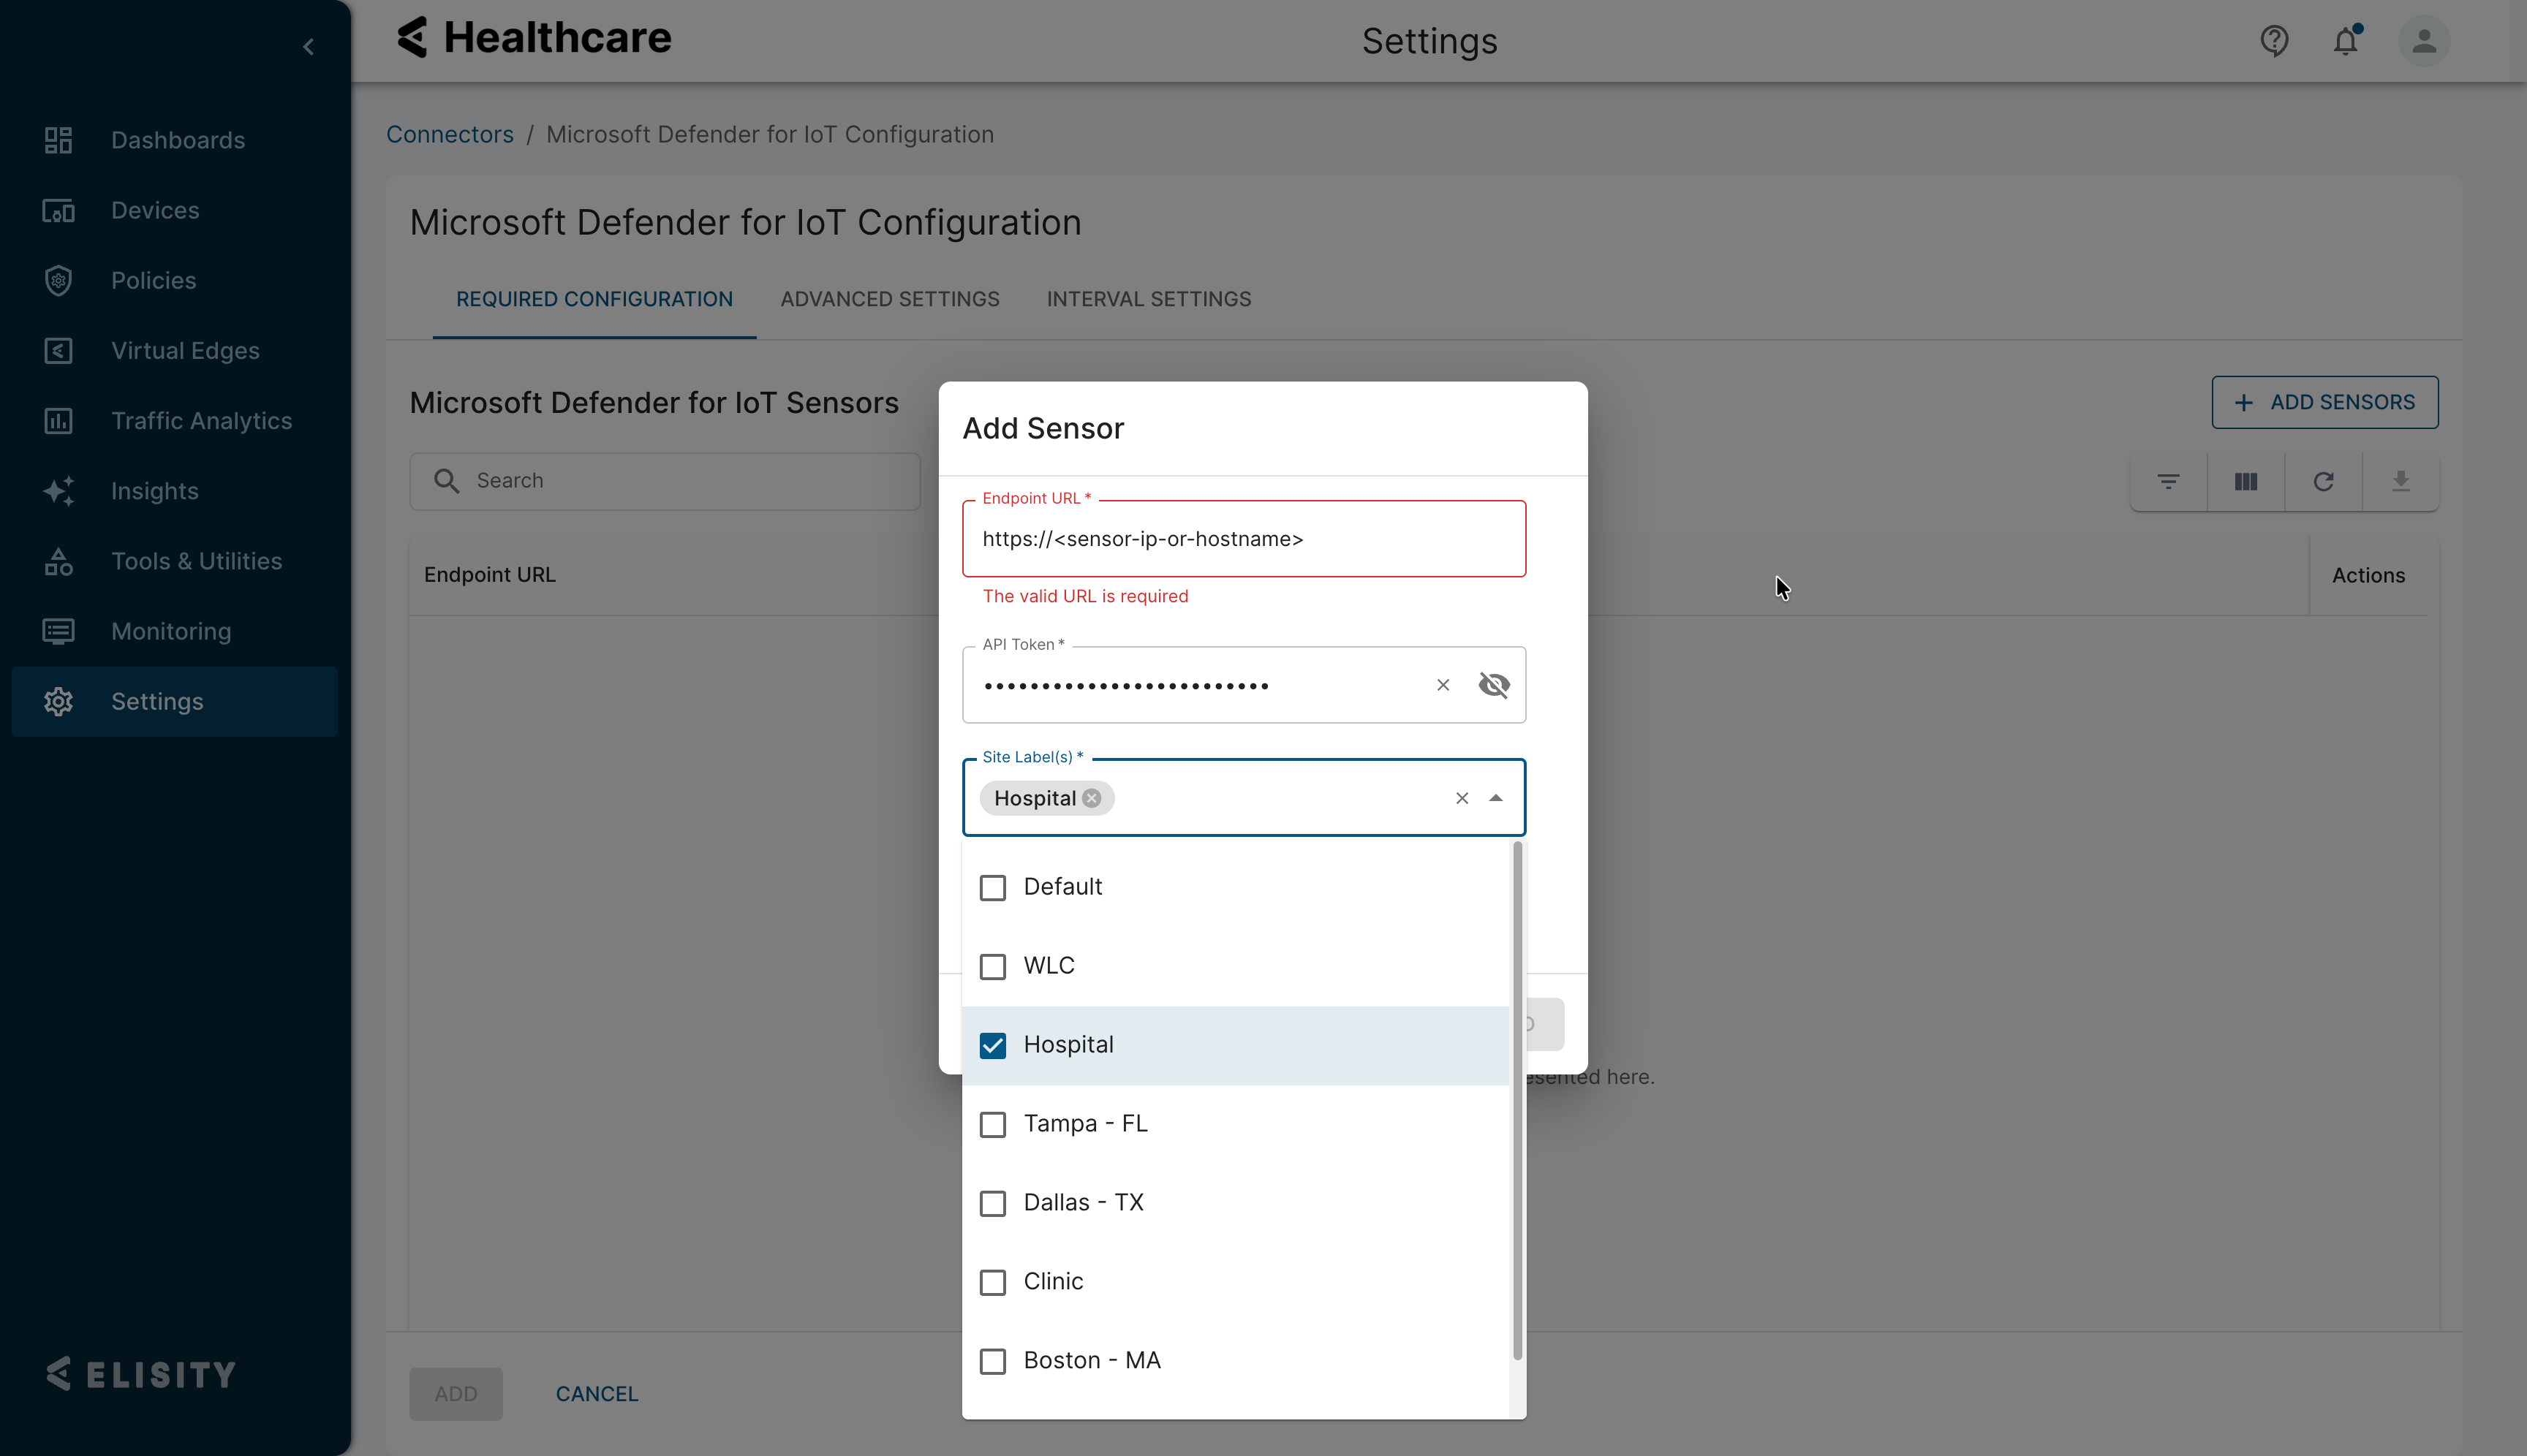Collapse the sidebar with chevron
Screen dimensions: 2527x1456
point(308,47)
